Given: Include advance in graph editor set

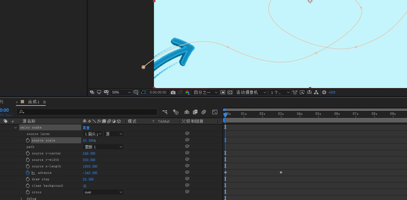Looking at the screenshot, I should coord(33,173).
